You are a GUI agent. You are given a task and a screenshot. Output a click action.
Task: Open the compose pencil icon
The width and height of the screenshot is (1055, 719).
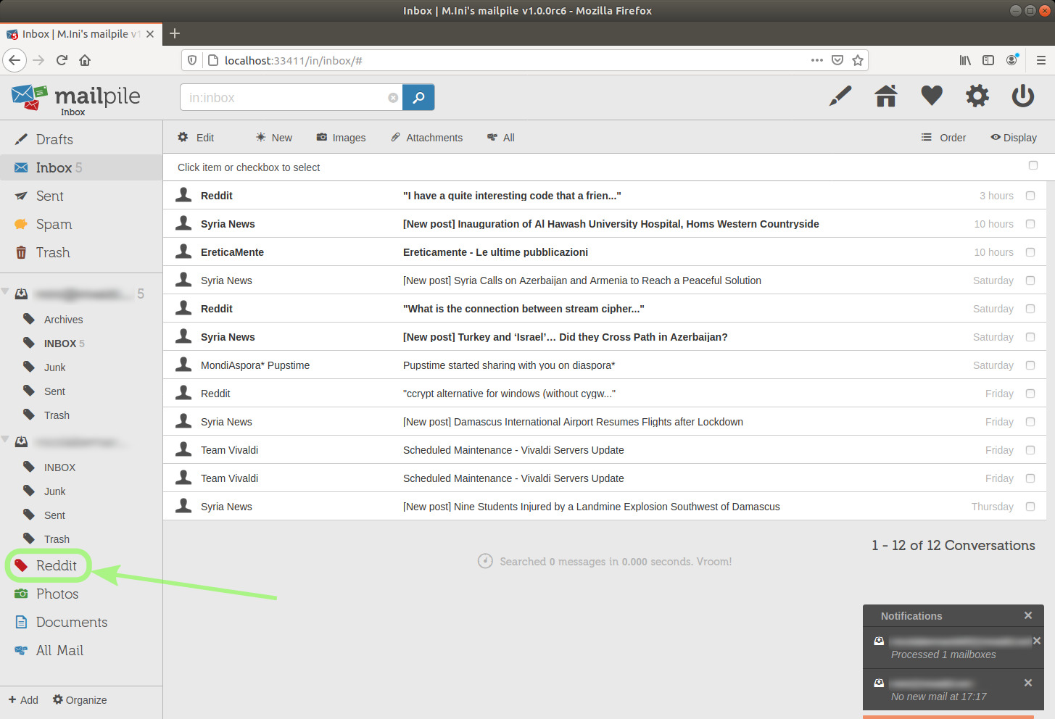(840, 96)
